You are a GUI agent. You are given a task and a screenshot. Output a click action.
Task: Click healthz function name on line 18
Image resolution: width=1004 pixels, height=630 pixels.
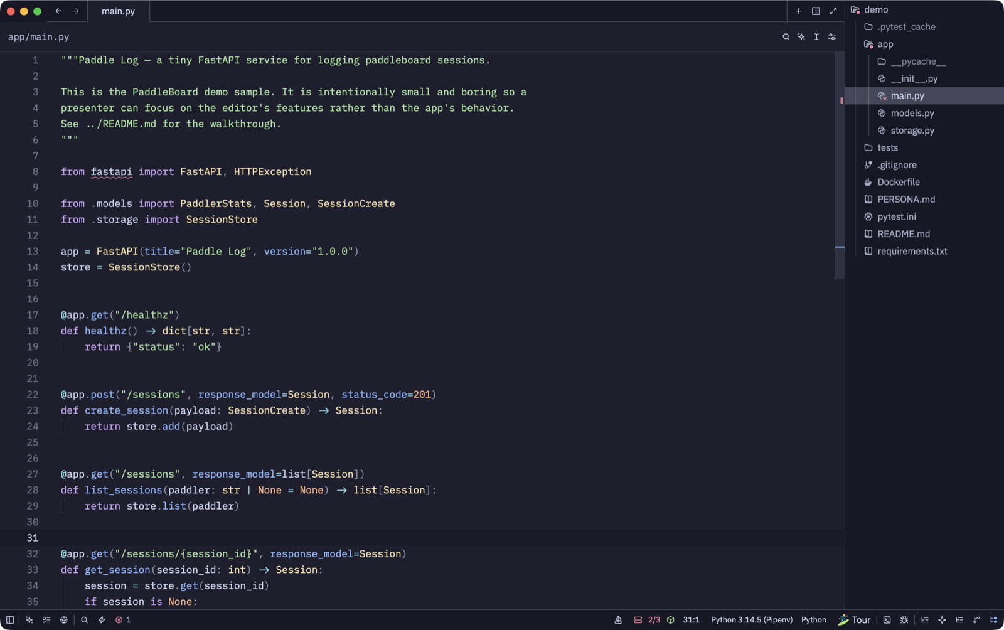pyautogui.click(x=105, y=331)
